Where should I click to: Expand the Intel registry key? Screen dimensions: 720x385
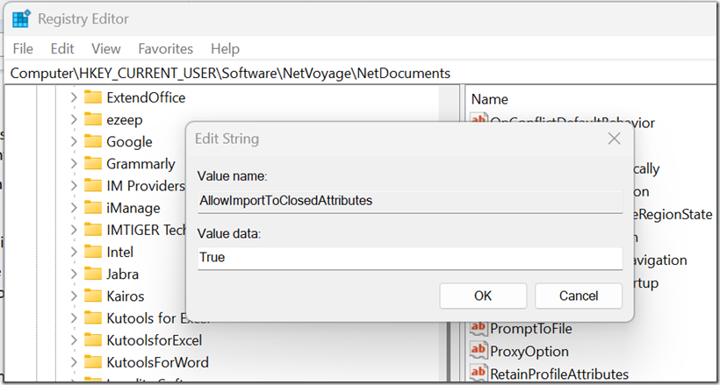click(74, 252)
